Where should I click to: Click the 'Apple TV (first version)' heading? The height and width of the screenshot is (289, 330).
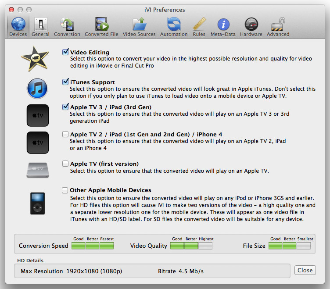click(104, 164)
